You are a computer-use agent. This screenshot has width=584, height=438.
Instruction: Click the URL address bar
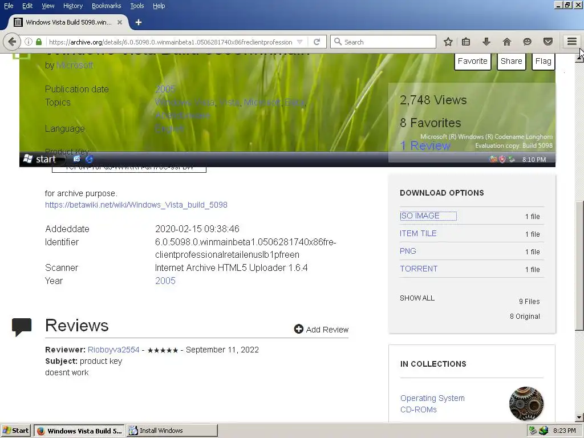pyautogui.click(x=171, y=42)
